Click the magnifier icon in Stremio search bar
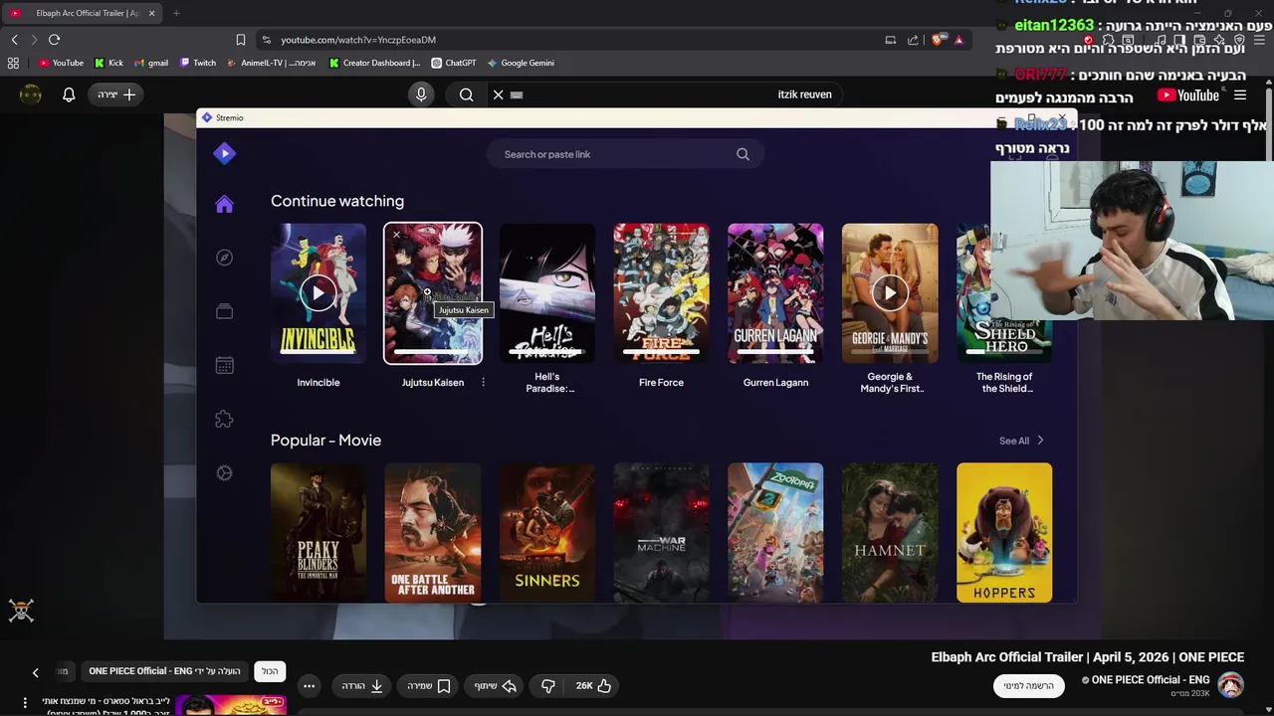The height and width of the screenshot is (716, 1274). (743, 154)
